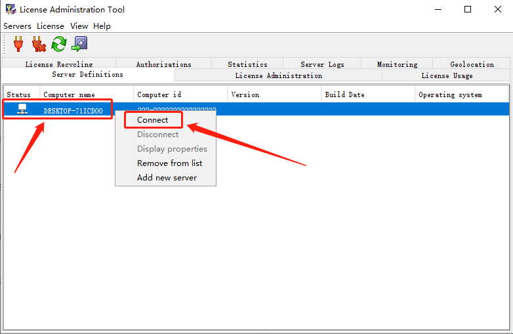Switch to the License Usage tab
The image size is (513, 334).
pos(447,75)
